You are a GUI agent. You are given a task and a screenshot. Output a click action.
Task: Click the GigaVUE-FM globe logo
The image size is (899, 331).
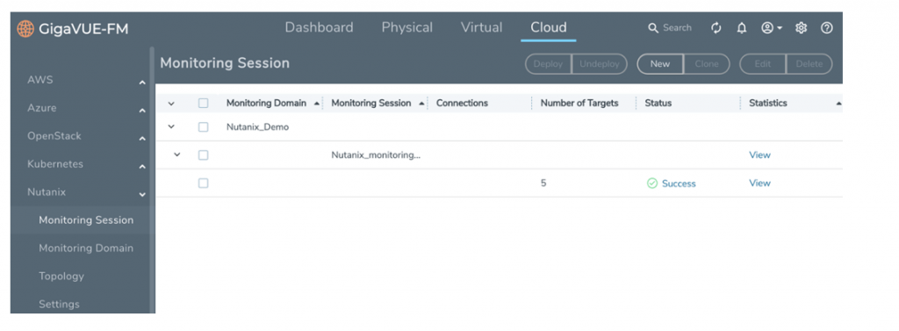25,28
